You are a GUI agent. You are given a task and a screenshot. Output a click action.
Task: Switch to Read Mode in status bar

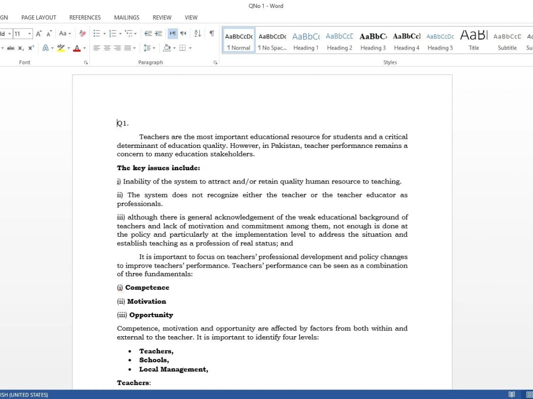[512, 394]
